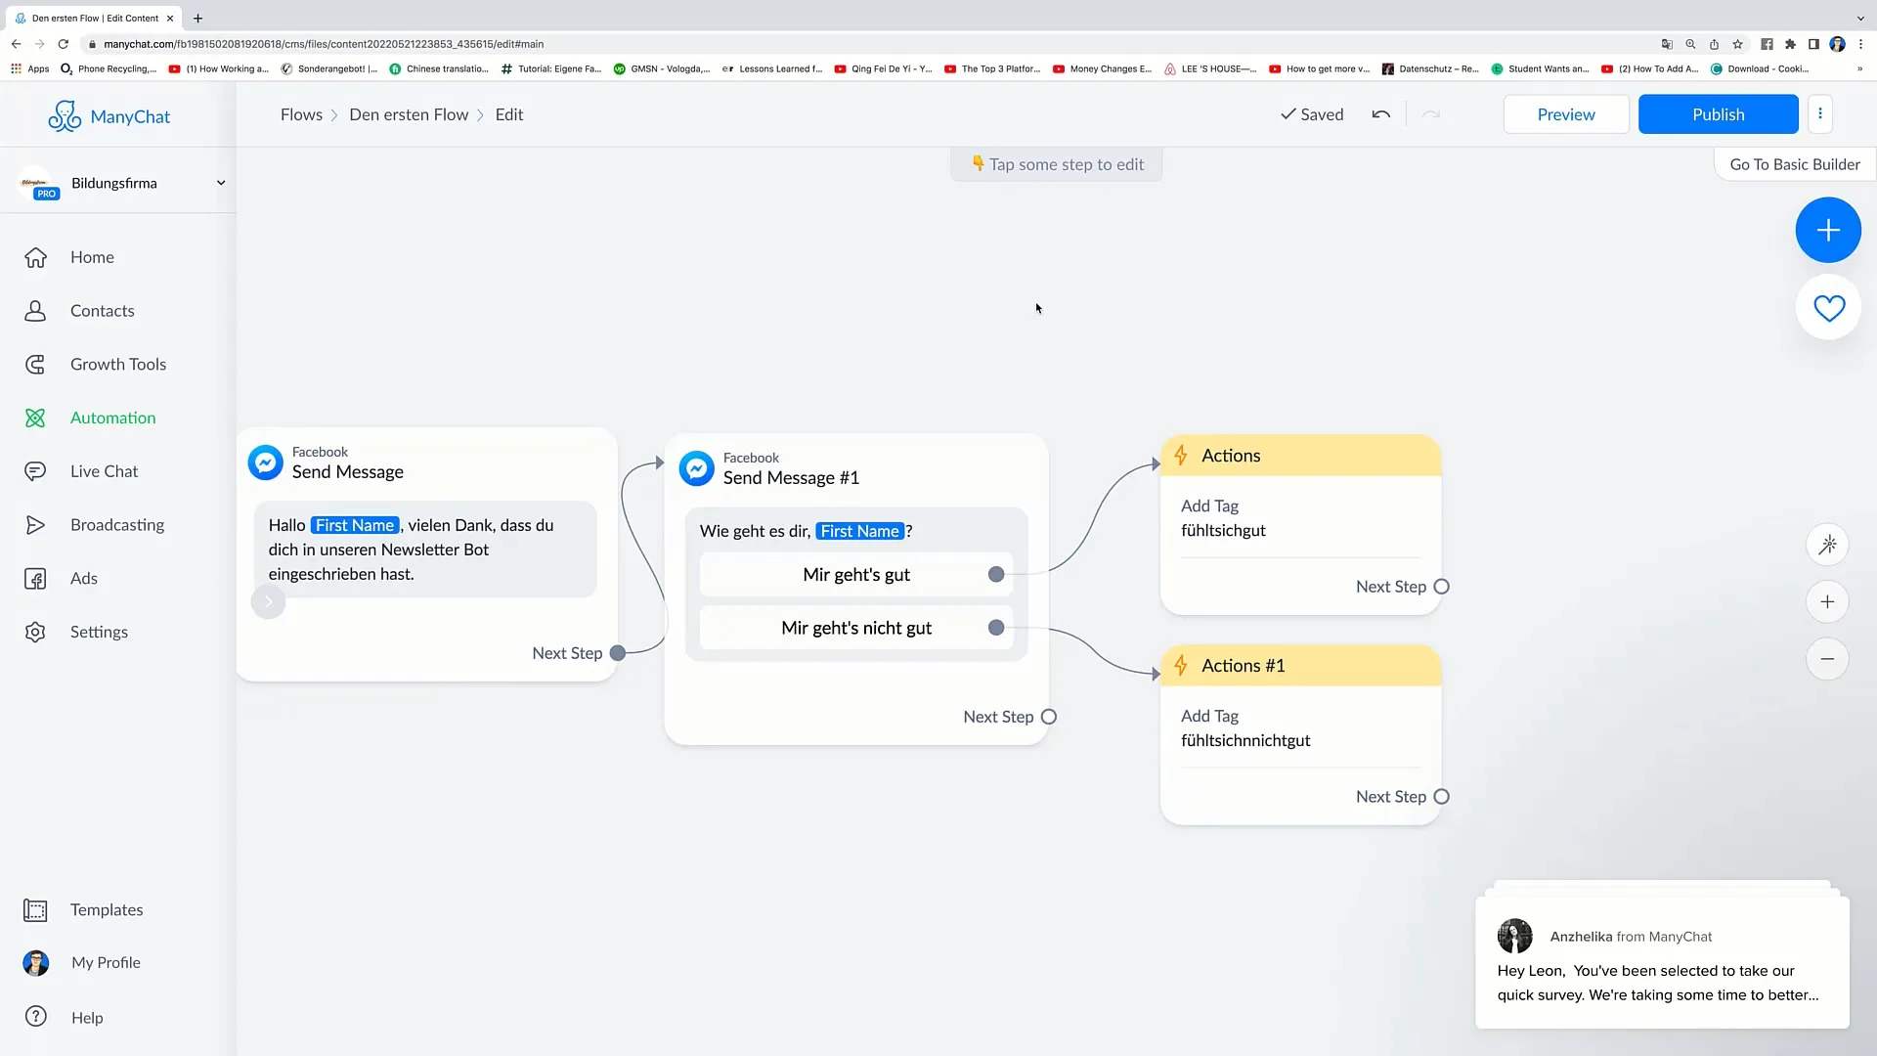
Task: Add a new step with the blue plus button
Action: [1828, 230]
